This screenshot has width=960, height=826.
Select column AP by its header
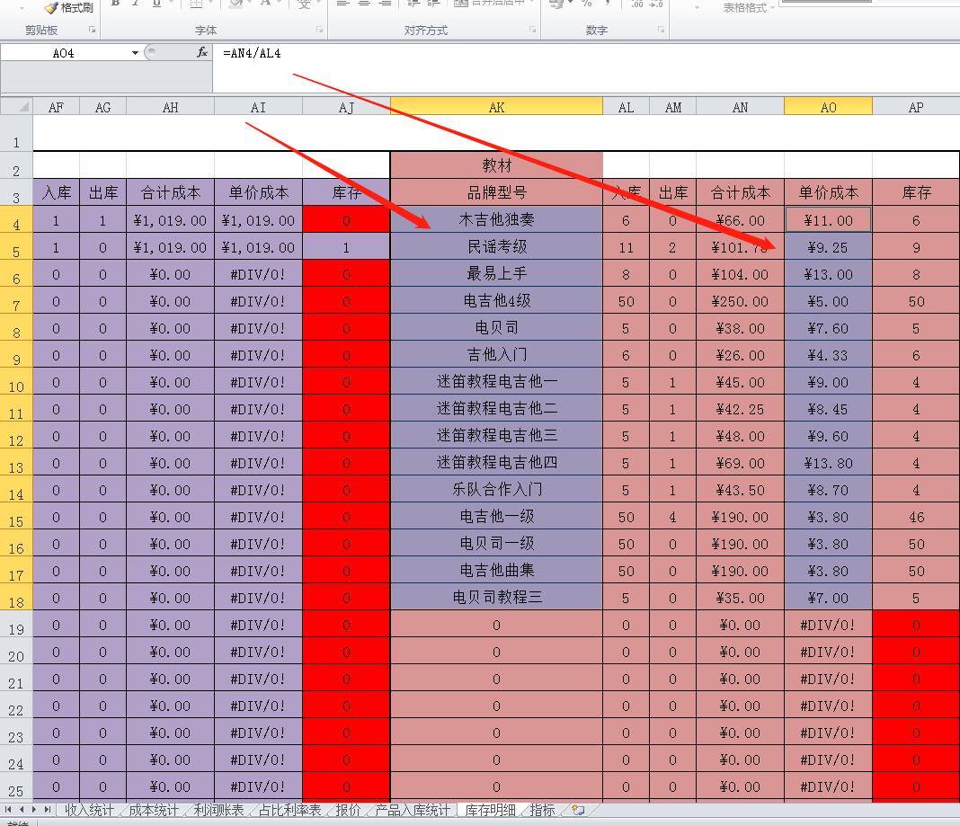coord(916,107)
